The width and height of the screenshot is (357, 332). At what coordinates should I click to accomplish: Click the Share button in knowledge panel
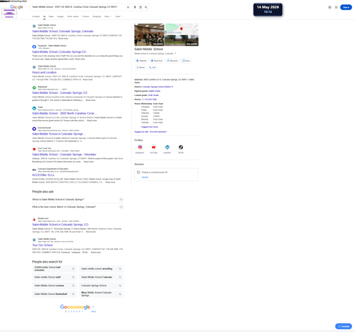point(141,67)
